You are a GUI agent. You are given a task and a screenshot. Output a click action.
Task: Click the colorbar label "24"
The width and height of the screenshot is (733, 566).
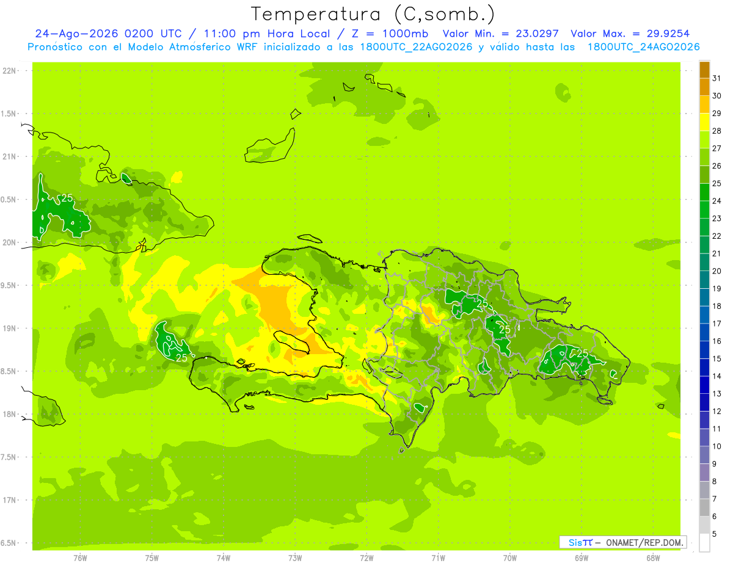(x=717, y=201)
